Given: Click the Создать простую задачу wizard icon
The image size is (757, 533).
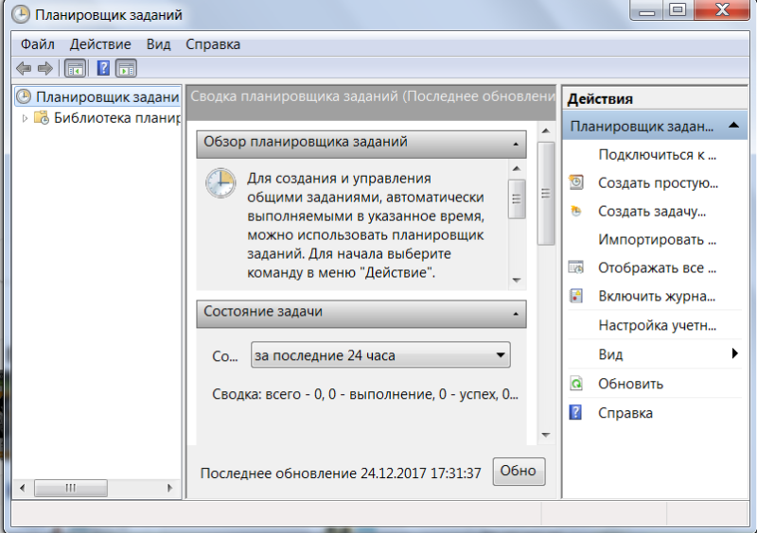Looking at the screenshot, I should pyautogui.click(x=576, y=182).
